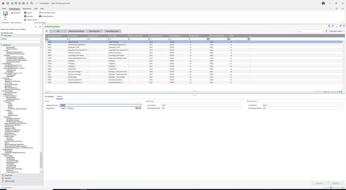Click the calculator icon in quick access toolbar
The image size is (346, 190).
click(x=12, y=3)
